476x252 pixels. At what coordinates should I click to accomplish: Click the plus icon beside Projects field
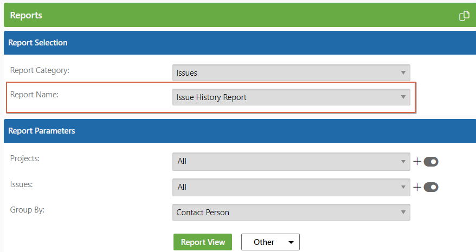pyautogui.click(x=417, y=162)
